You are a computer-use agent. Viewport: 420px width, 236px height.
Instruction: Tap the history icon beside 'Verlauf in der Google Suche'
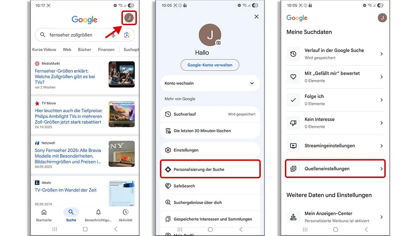pos(293,54)
